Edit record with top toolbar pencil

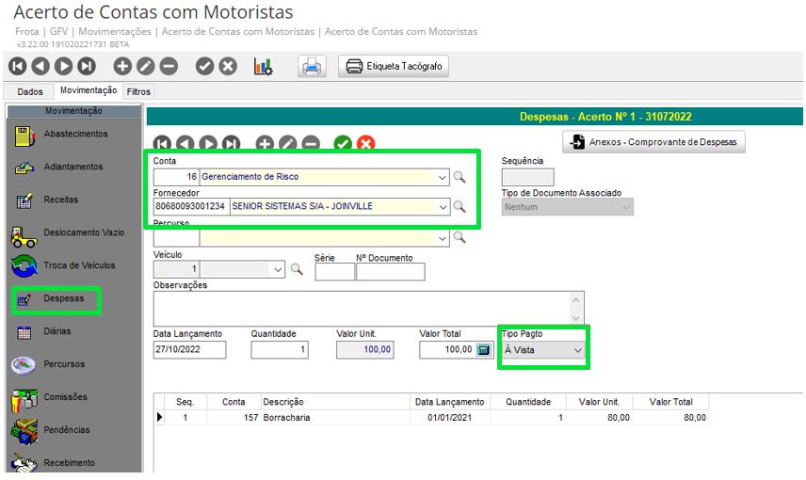pyautogui.click(x=145, y=66)
